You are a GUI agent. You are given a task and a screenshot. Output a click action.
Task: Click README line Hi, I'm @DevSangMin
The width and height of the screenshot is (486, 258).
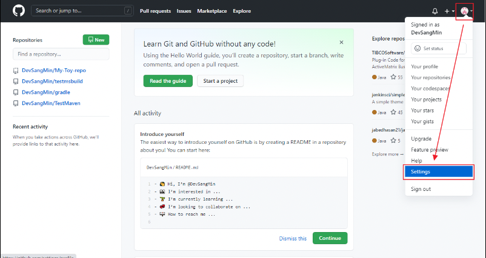[x=187, y=184]
